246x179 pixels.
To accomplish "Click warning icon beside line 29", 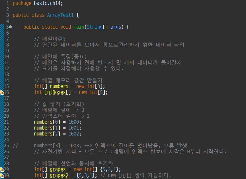I will tap(2, 169).
